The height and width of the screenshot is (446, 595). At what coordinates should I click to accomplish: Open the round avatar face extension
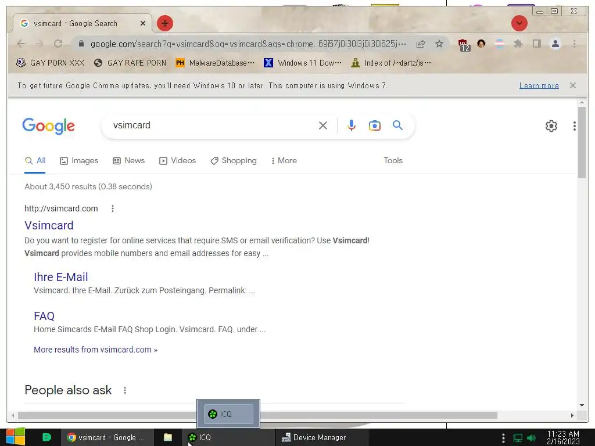tap(481, 44)
